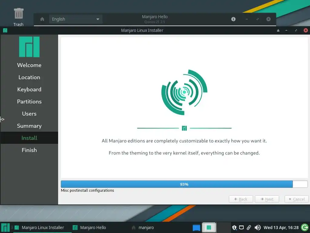Screen dimensions: 310x233
Task: Maximize the Manjaro Hello window
Action: pyautogui.click(x=257, y=19)
